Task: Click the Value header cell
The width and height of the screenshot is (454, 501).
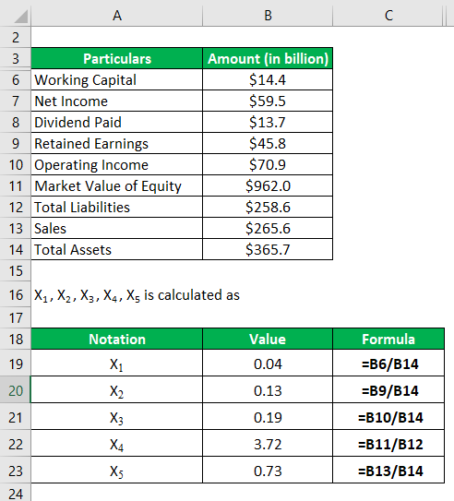Action: (268, 339)
